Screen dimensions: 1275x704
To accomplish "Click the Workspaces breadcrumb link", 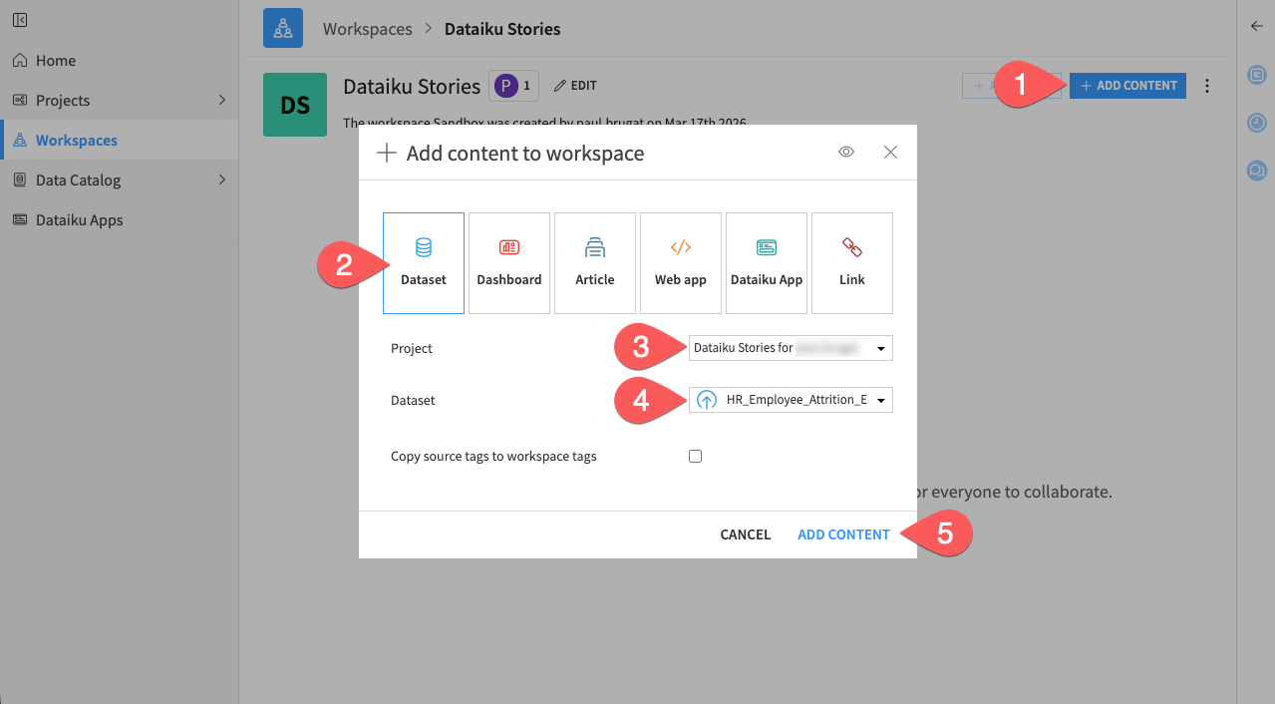I will click(x=368, y=29).
